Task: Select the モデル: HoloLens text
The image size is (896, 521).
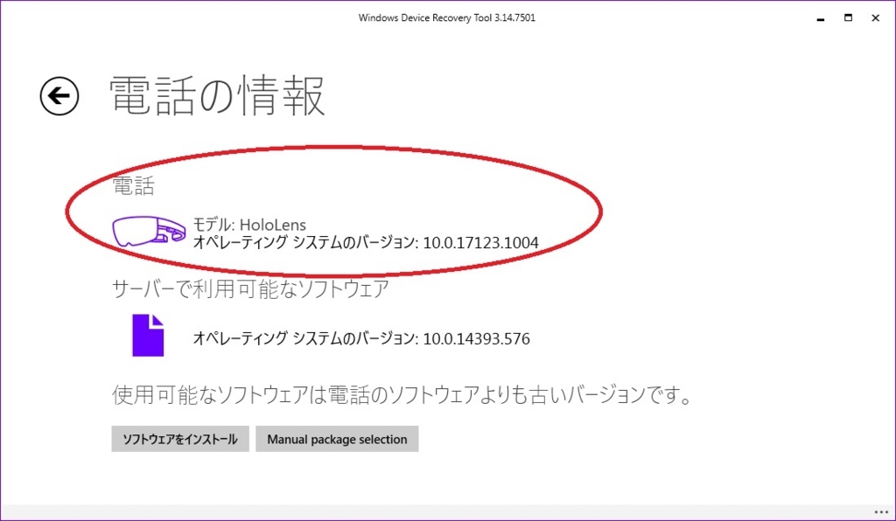Action: (x=249, y=225)
